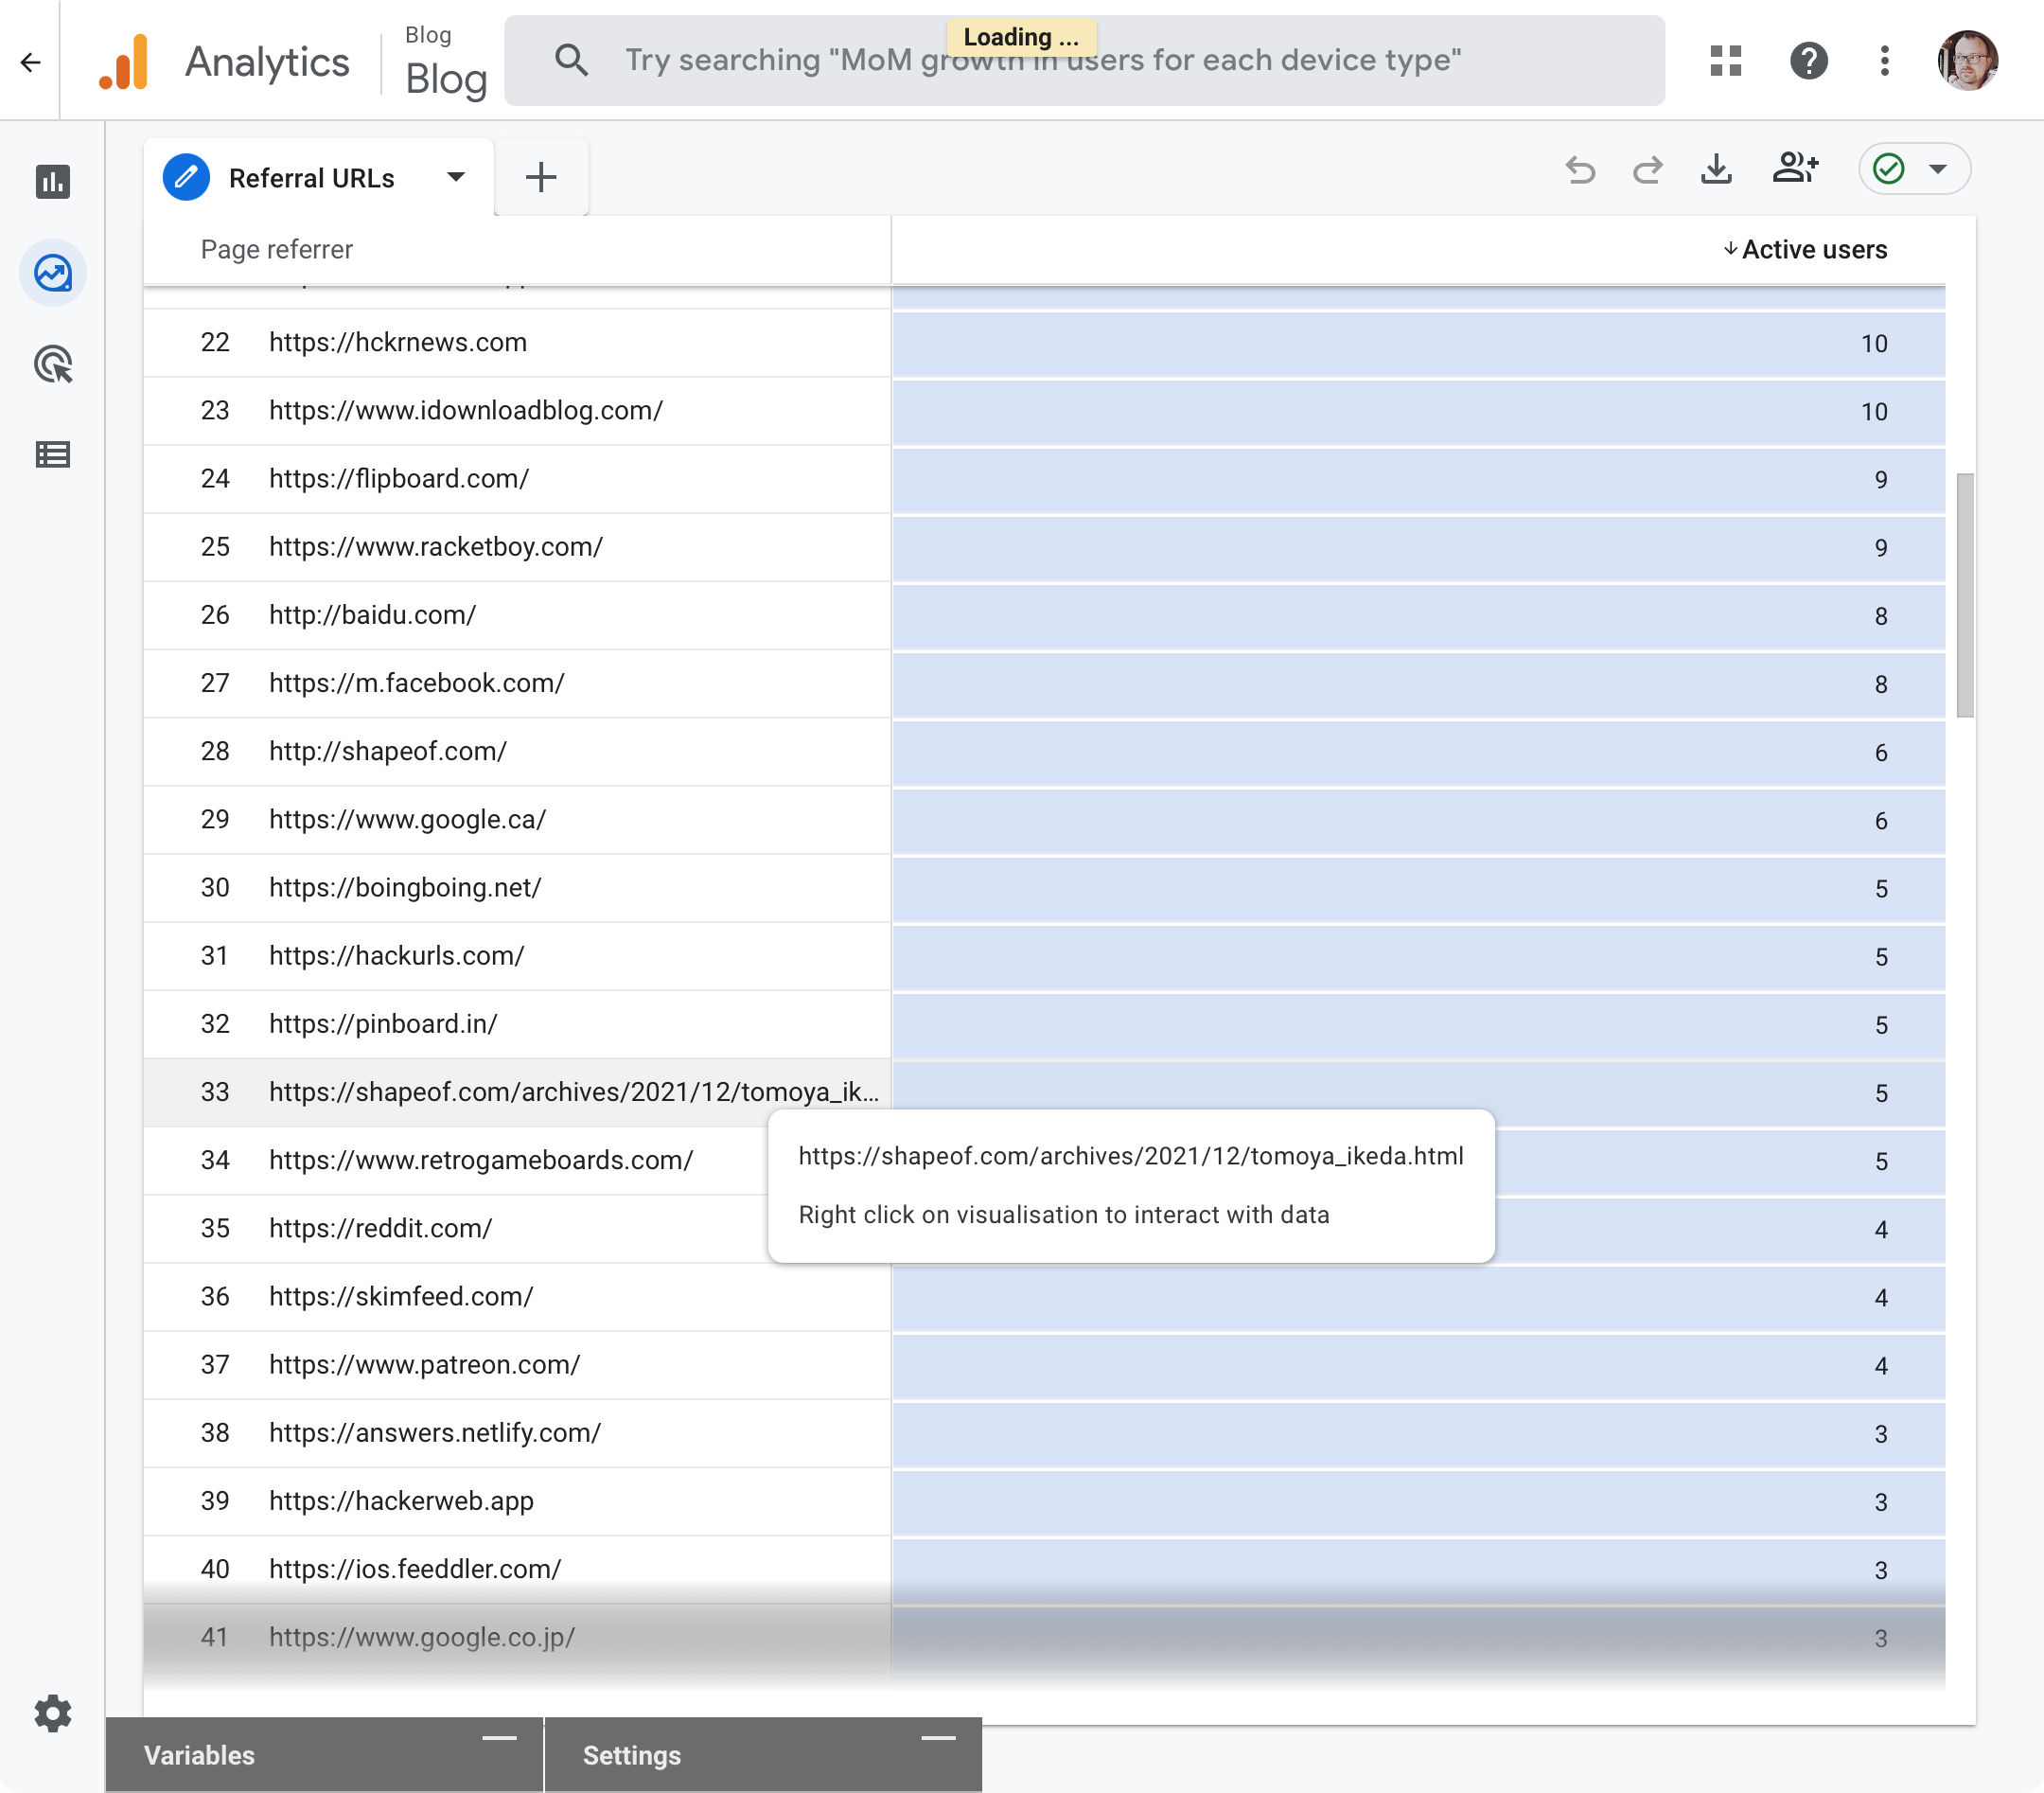This screenshot has height=1793, width=2044.
Task: Click the green data quality check icon
Action: [1888, 169]
